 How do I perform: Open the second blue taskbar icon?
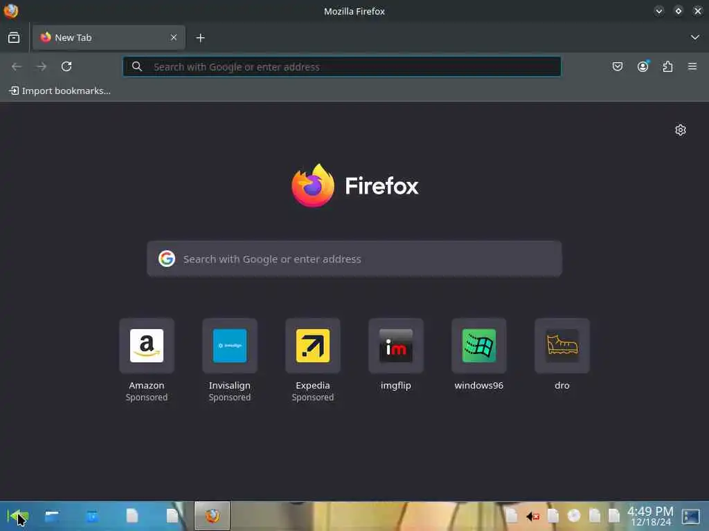click(92, 516)
